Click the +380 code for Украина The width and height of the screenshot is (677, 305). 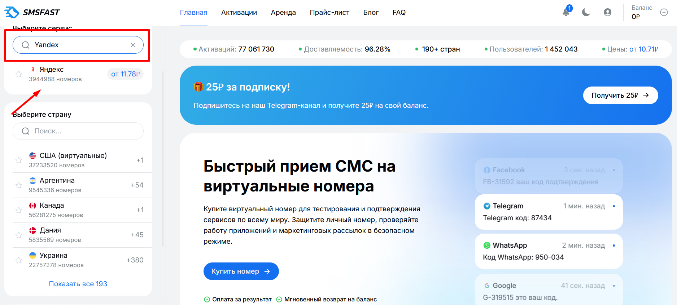pos(135,260)
